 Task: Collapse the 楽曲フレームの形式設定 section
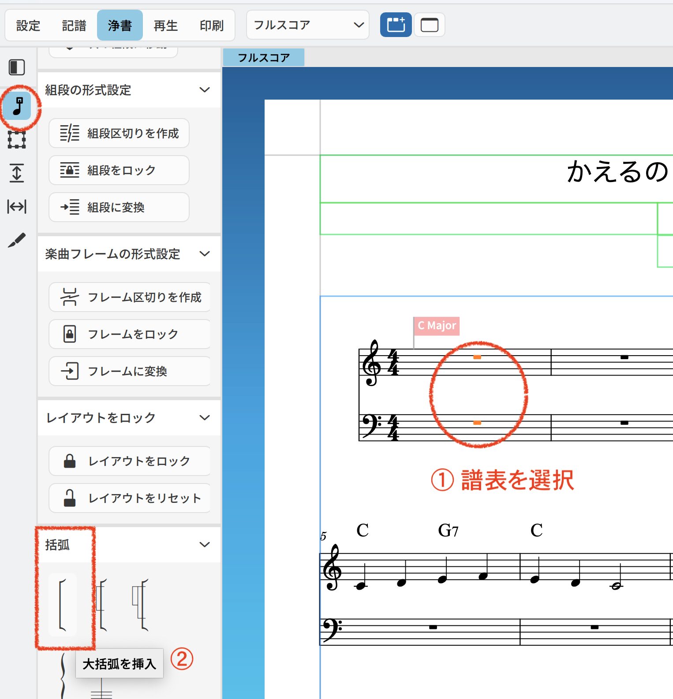point(204,254)
